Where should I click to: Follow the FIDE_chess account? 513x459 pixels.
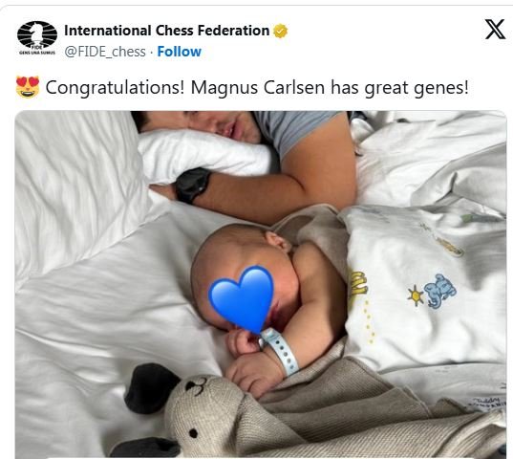(x=180, y=52)
